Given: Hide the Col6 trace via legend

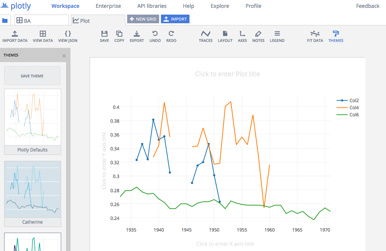Looking at the screenshot, I should coord(354,115).
